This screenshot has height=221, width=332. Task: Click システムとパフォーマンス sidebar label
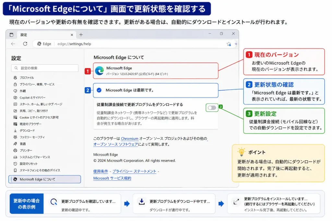(35, 157)
